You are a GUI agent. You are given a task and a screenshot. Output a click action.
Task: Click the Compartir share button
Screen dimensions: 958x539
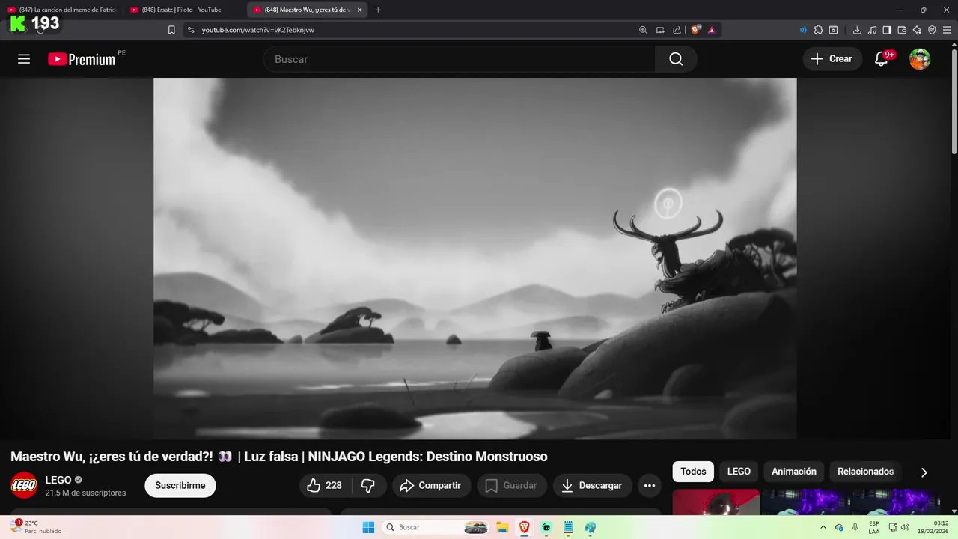click(x=431, y=486)
